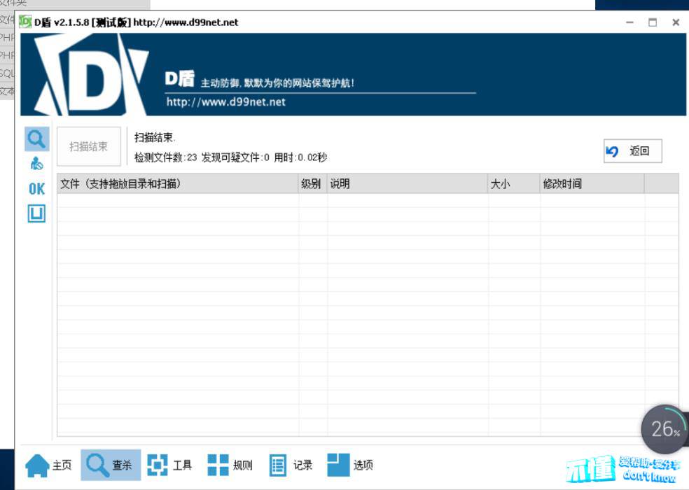Click the OK icon in left sidebar
The height and width of the screenshot is (490, 689).
coord(36,189)
